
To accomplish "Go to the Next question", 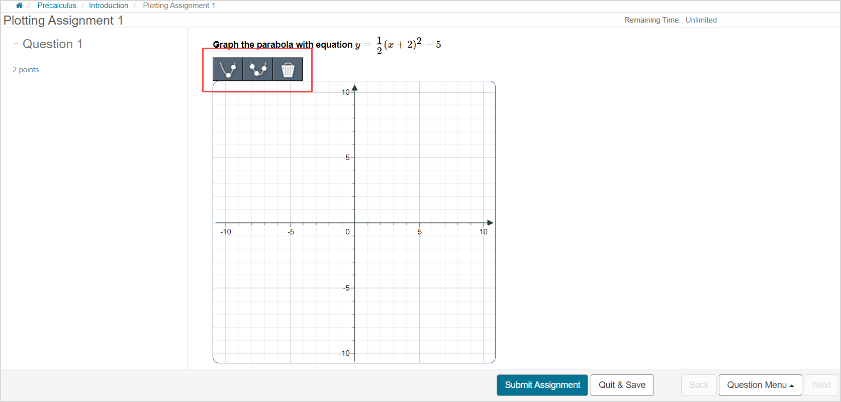I will (821, 385).
